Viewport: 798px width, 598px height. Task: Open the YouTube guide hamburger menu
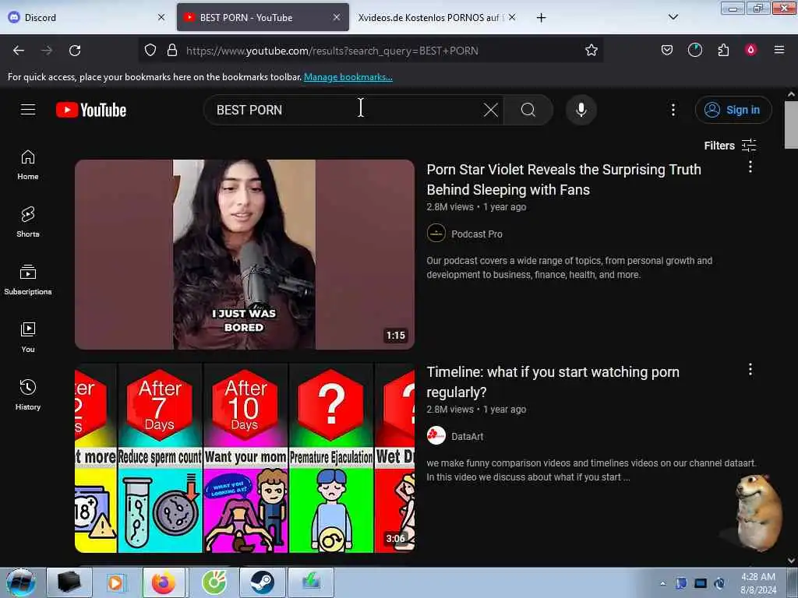coord(28,110)
